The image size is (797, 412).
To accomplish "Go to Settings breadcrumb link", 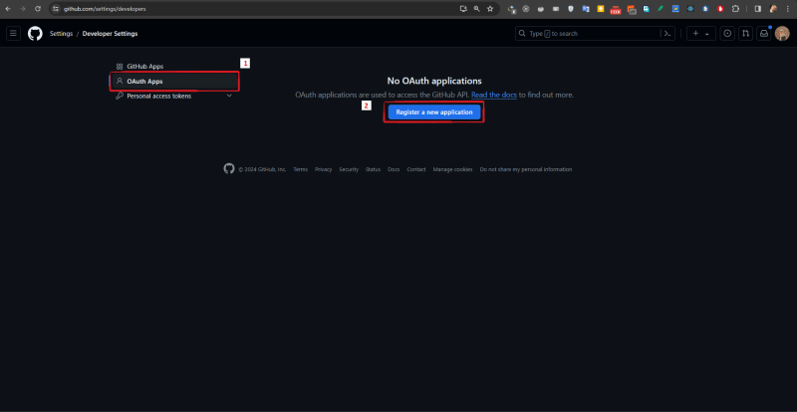I will (61, 34).
